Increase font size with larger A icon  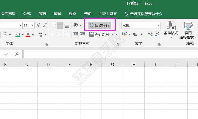(x=38, y=26)
